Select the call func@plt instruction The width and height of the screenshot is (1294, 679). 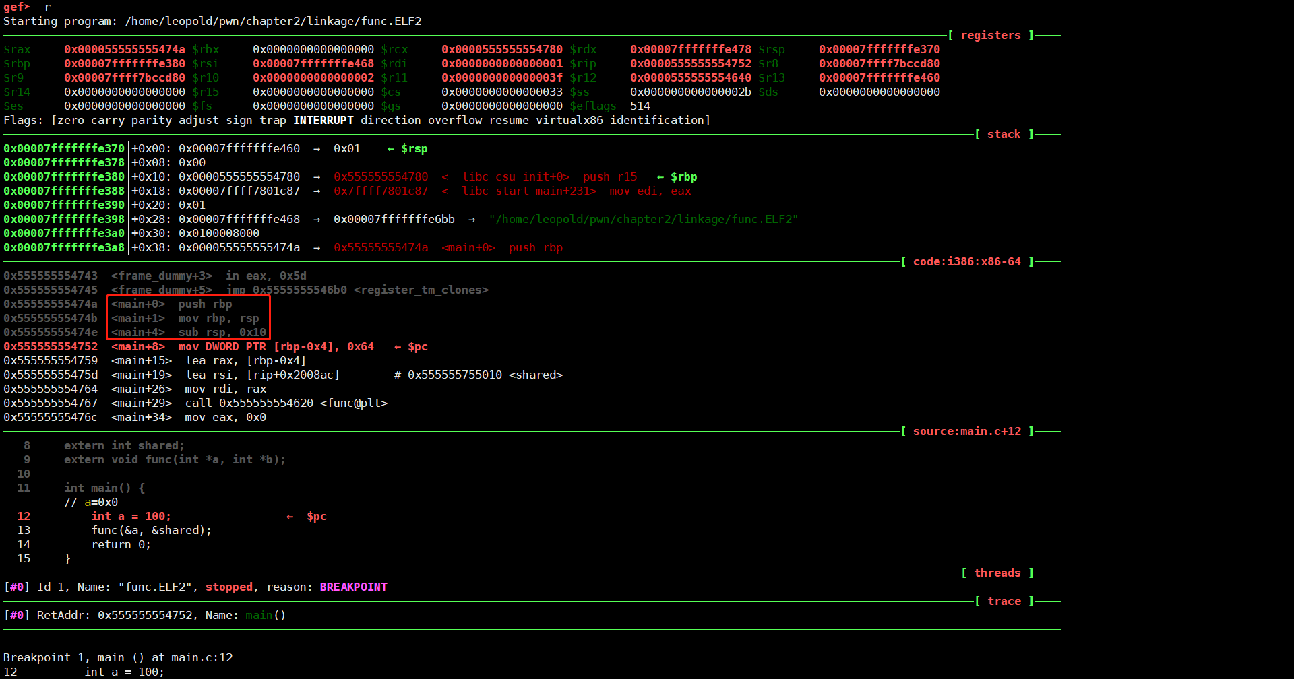(x=195, y=403)
